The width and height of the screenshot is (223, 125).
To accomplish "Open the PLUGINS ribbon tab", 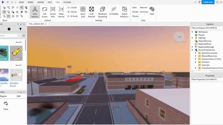I will (x=67, y=2).
